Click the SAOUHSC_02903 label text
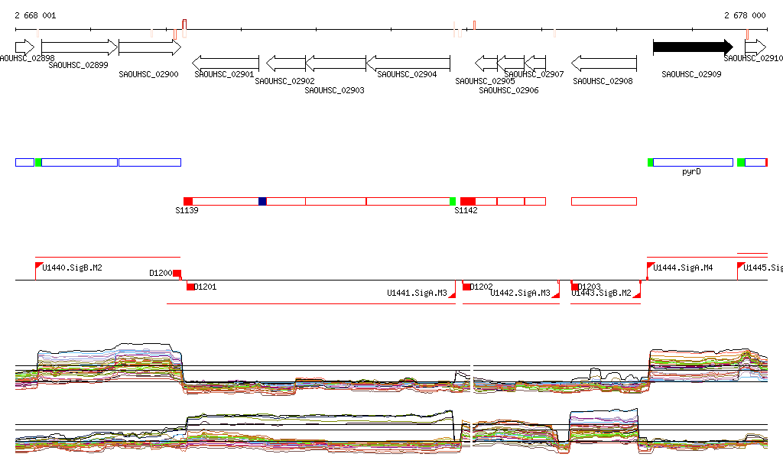783x467 pixels. click(335, 90)
